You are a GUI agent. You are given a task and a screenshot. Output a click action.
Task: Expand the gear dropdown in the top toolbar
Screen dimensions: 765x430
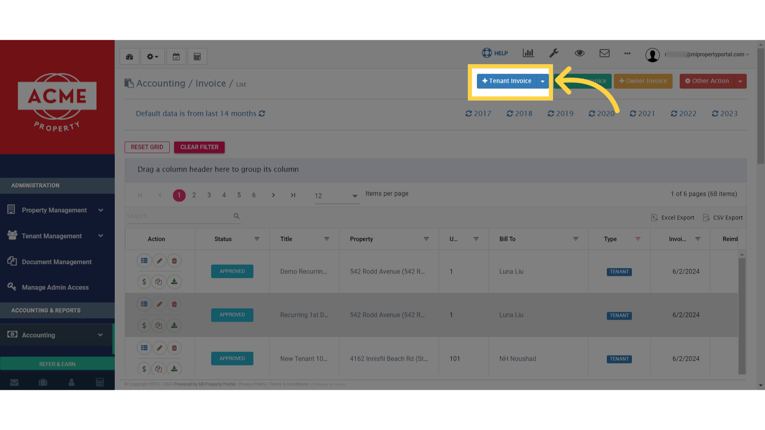(x=153, y=56)
